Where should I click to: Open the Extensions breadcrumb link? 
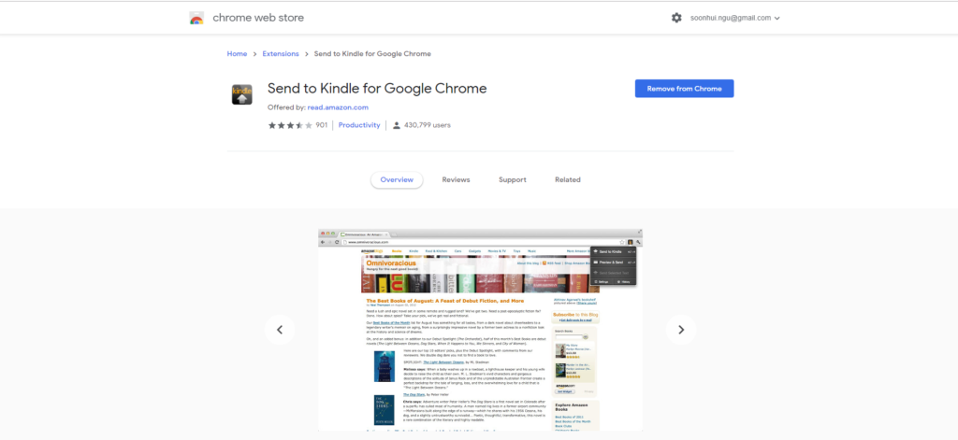(281, 53)
